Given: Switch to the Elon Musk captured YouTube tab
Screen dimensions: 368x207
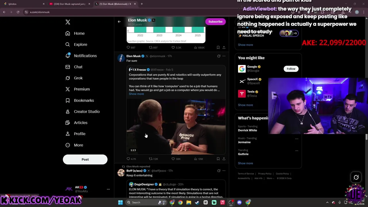Looking at the screenshot, I should (x=70, y=4).
